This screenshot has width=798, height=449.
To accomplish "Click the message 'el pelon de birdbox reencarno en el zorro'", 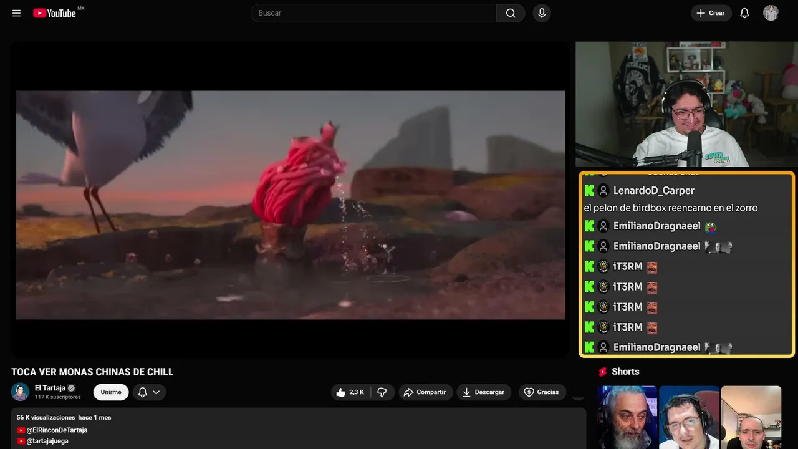I will point(671,208).
